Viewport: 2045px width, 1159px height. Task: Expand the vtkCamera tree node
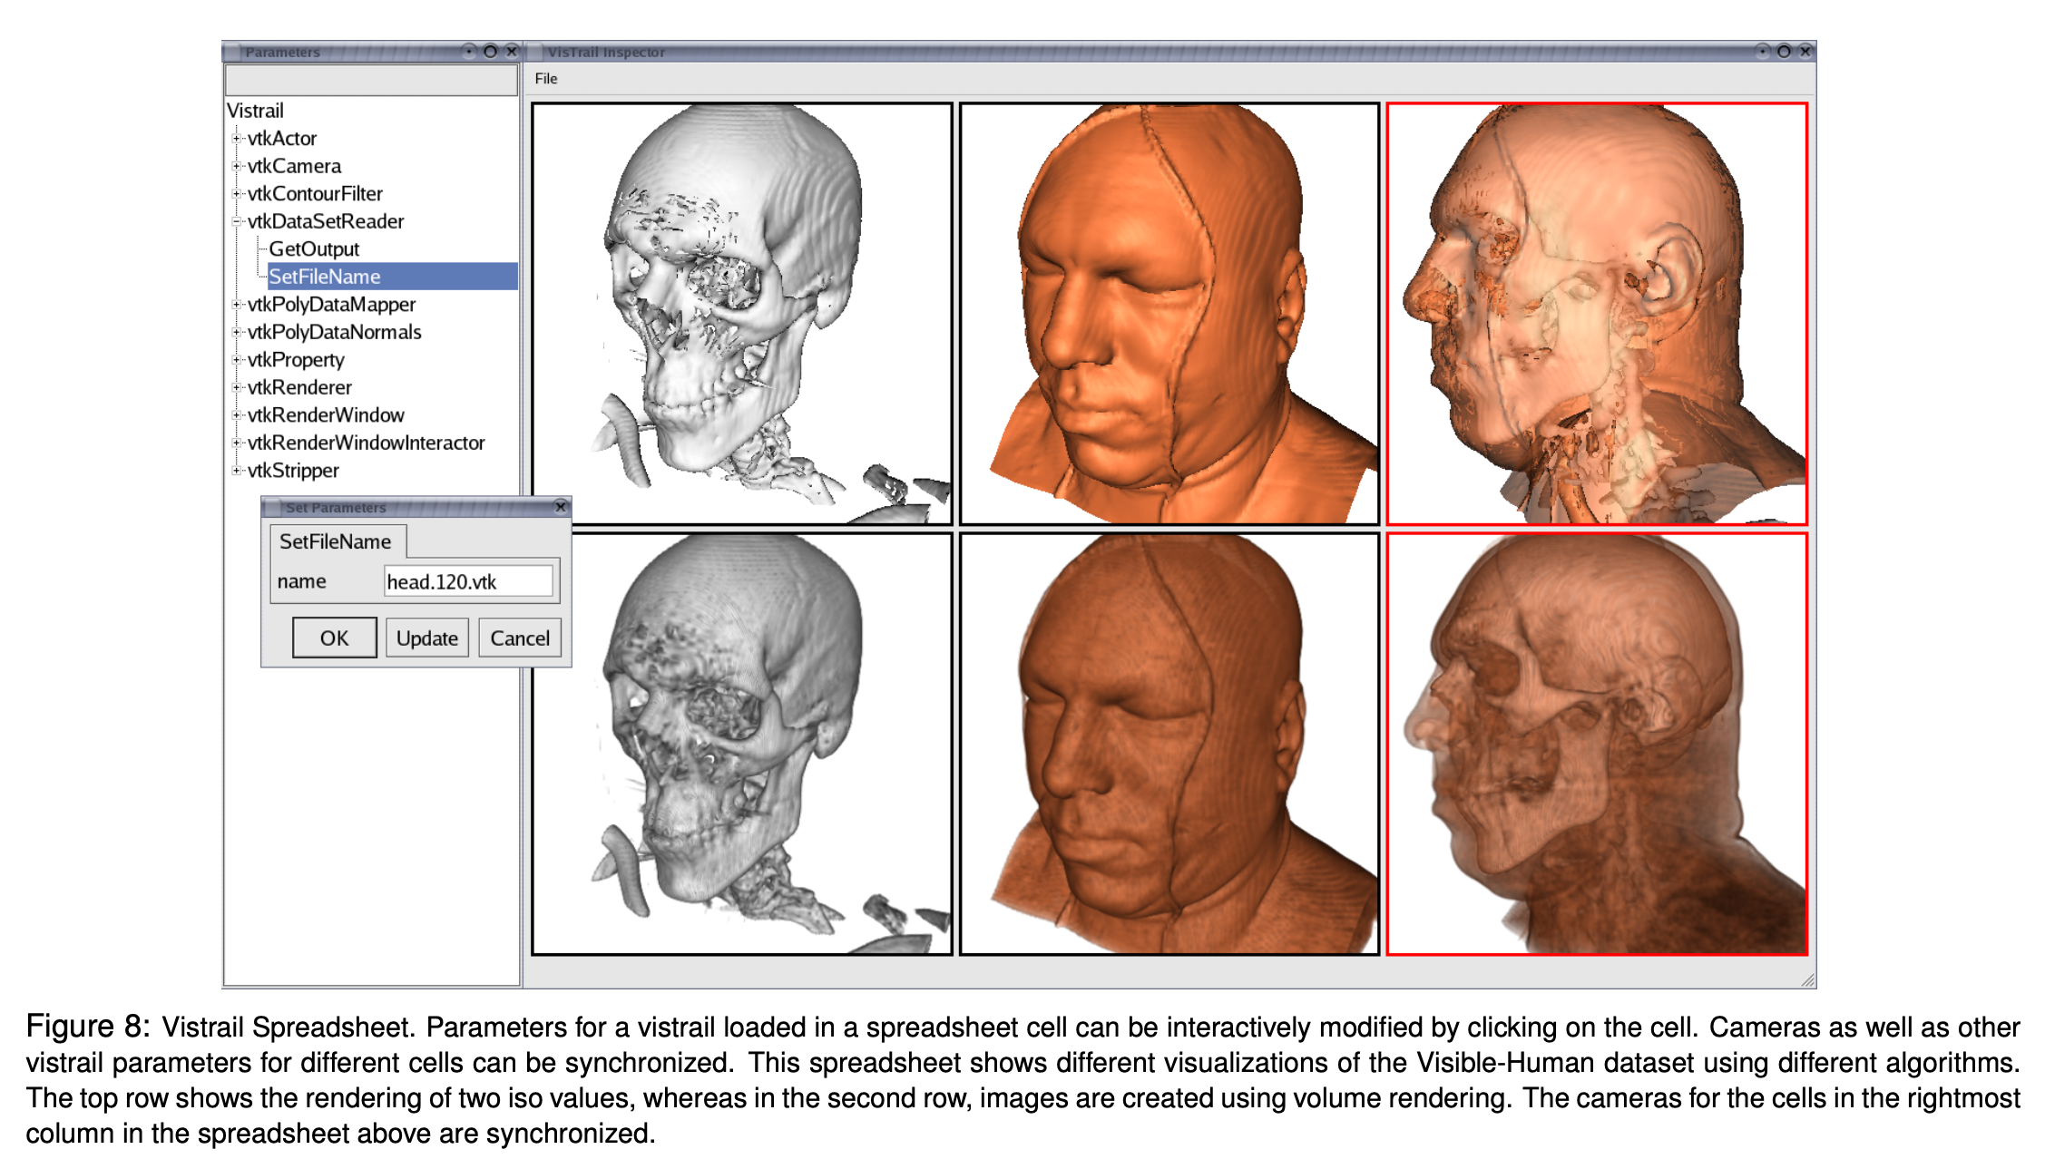(236, 166)
